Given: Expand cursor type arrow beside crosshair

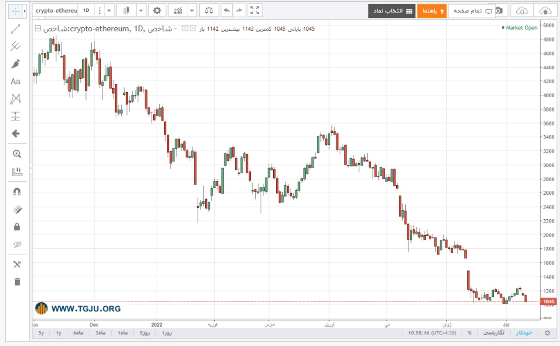Looking at the screenshot, I should [x=24, y=11].
